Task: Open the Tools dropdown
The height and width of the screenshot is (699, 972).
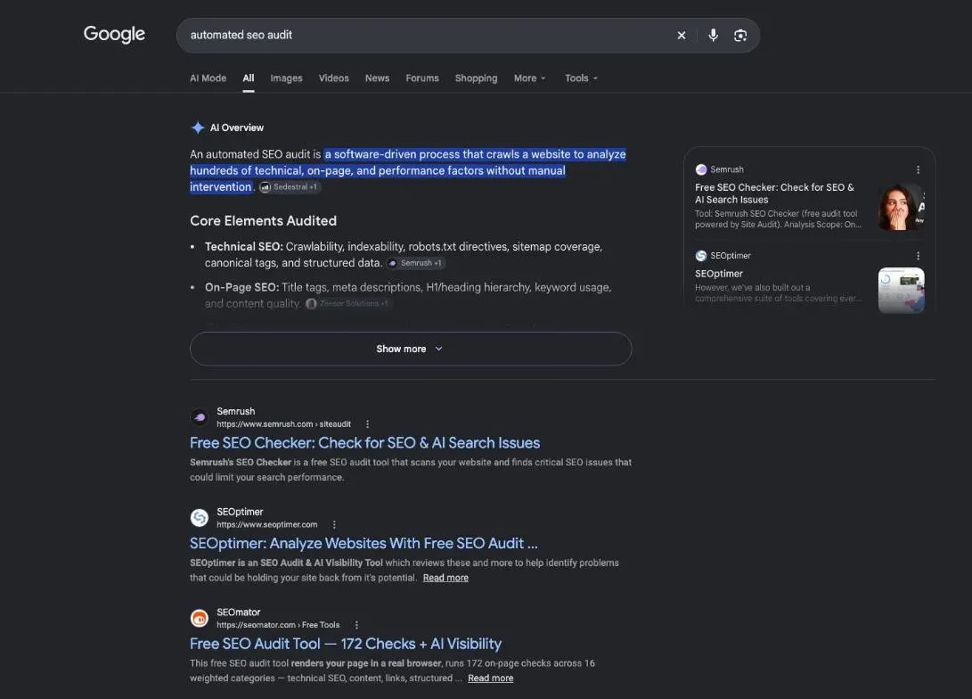Action: [x=581, y=78]
